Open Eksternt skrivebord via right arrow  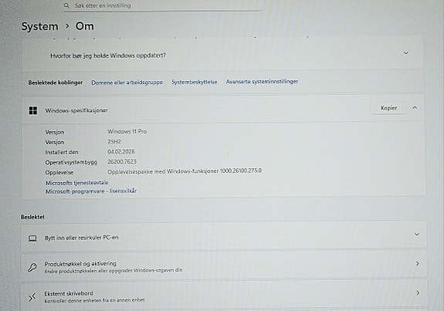[418, 293]
